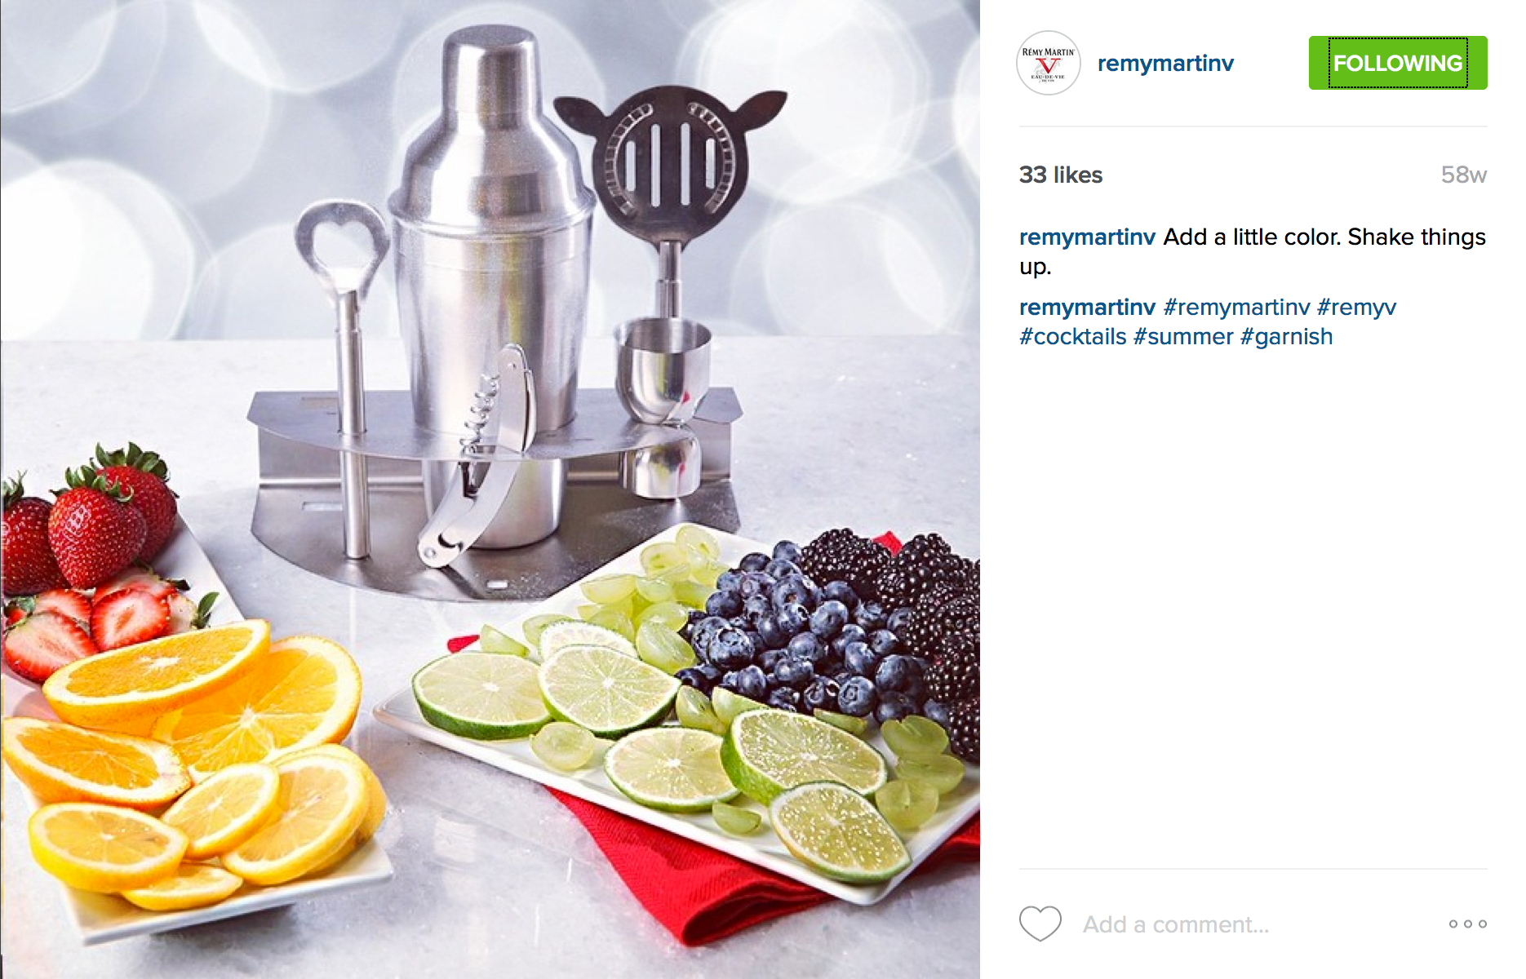The image size is (1526, 979).
Task: Open the #cocktails hashtag link
Action: (x=1072, y=337)
